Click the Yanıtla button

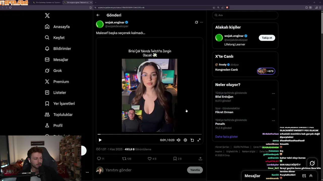[195, 170]
